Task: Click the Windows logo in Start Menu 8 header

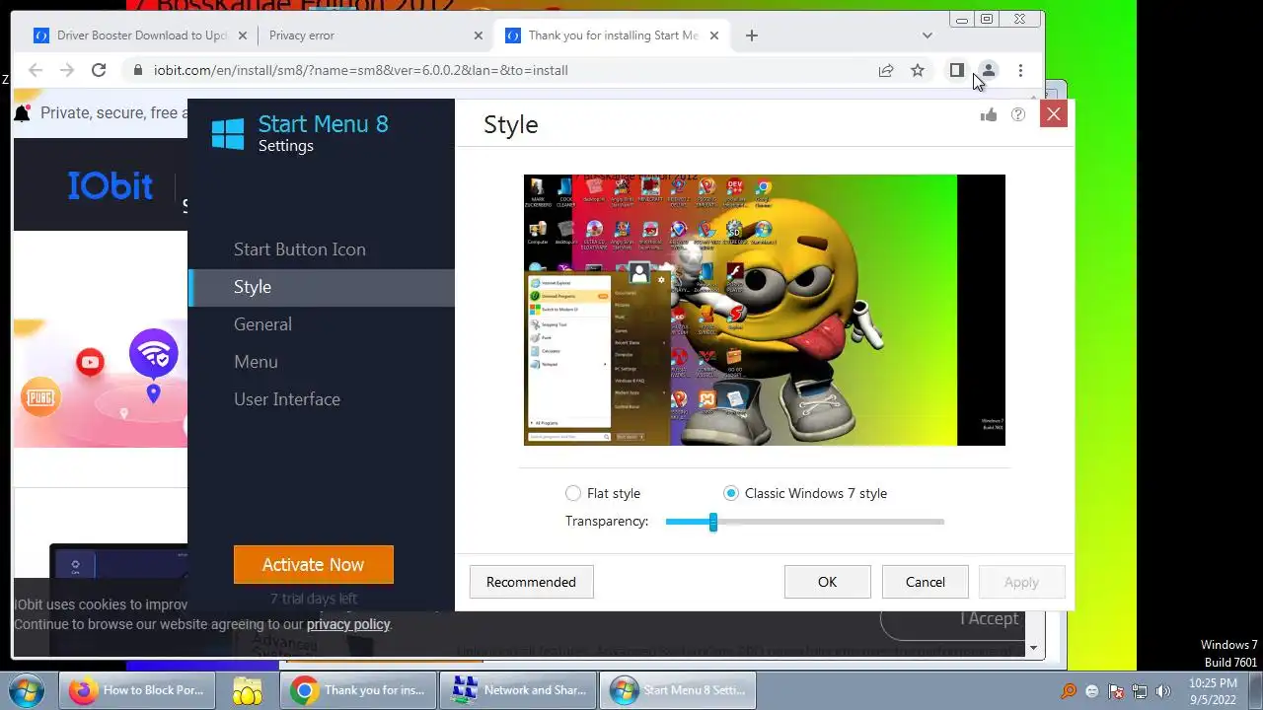Action: point(228,134)
